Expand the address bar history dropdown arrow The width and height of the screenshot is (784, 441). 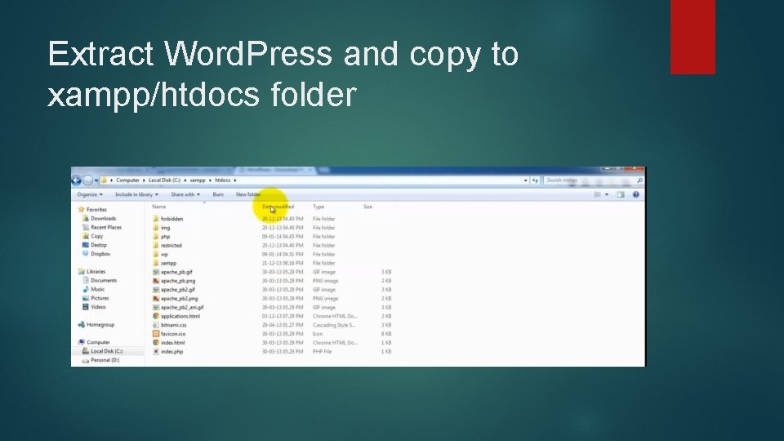[x=525, y=180]
